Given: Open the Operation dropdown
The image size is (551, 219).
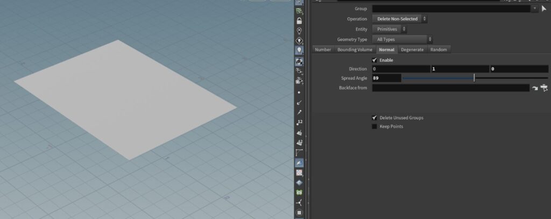Looking at the screenshot, I should (x=400, y=19).
